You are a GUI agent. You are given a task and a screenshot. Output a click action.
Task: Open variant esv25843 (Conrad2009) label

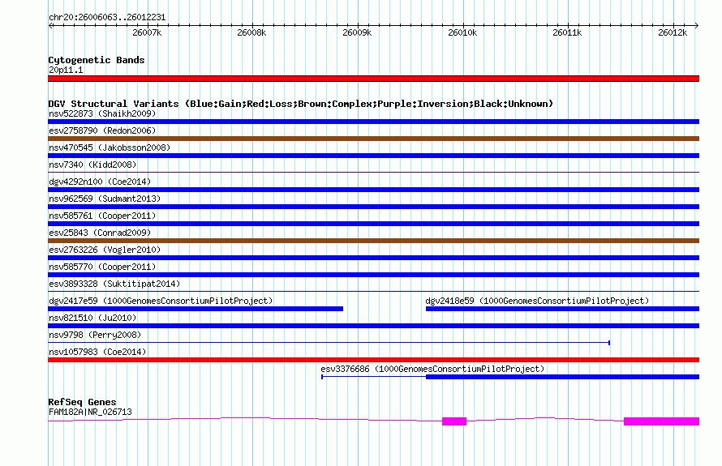100,233
